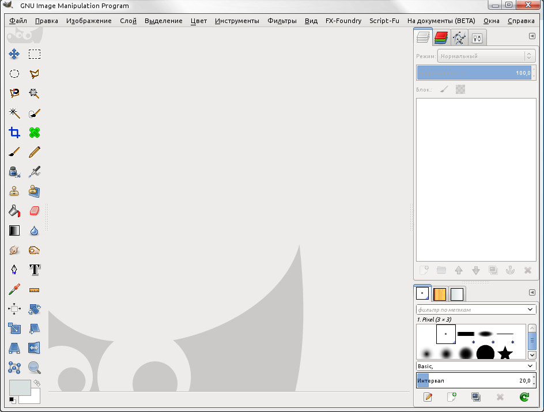Screen dimensions: 544x412
Task: Select the star brush thumbnail
Action: click(505, 353)
